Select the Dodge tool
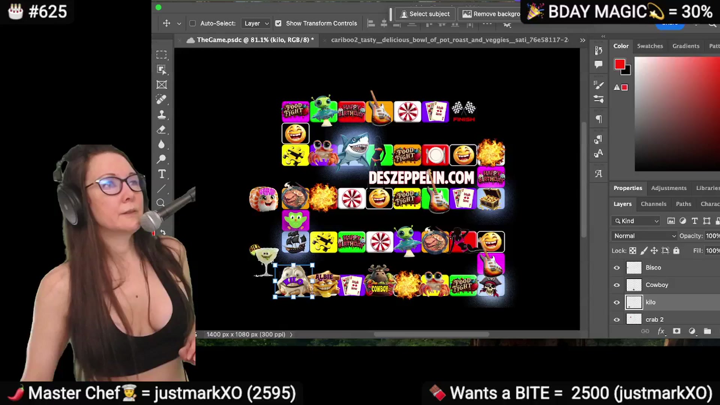 point(162,159)
